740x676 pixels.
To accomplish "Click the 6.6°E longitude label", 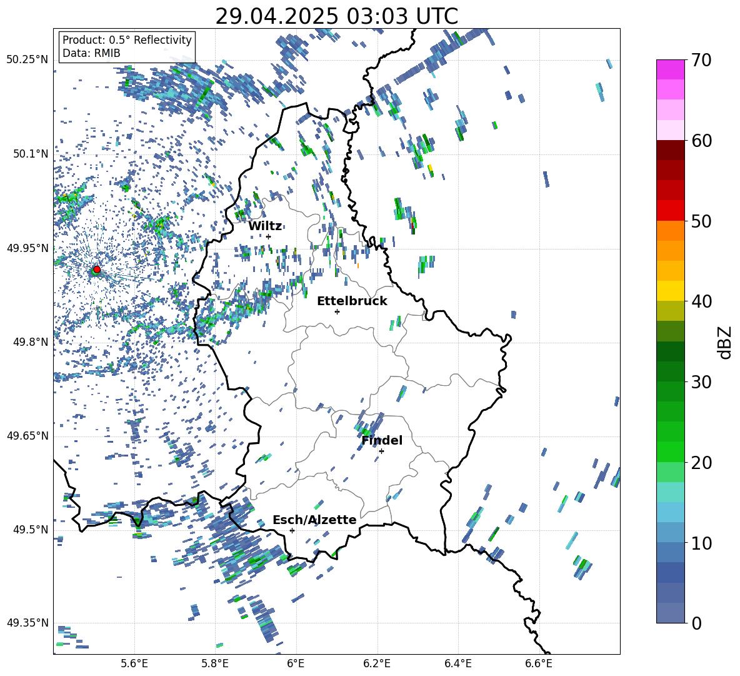I will pos(539,663).
